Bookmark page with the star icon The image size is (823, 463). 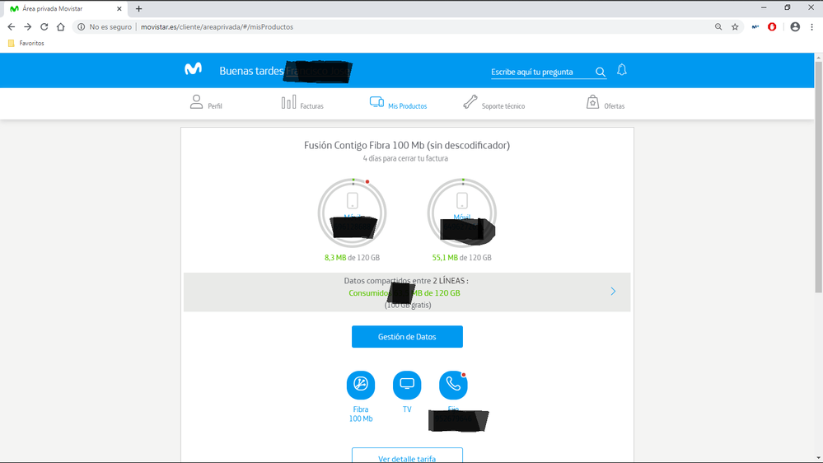click(735, 27)
